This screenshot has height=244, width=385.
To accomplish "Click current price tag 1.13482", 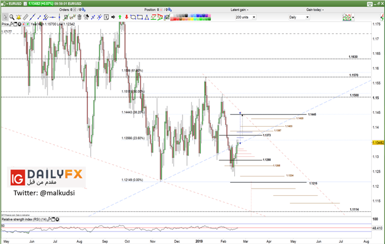I will (378, 143).
